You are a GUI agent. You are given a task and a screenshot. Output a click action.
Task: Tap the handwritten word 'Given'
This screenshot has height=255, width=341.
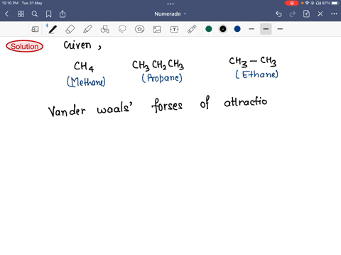click(x=77, y=45)
